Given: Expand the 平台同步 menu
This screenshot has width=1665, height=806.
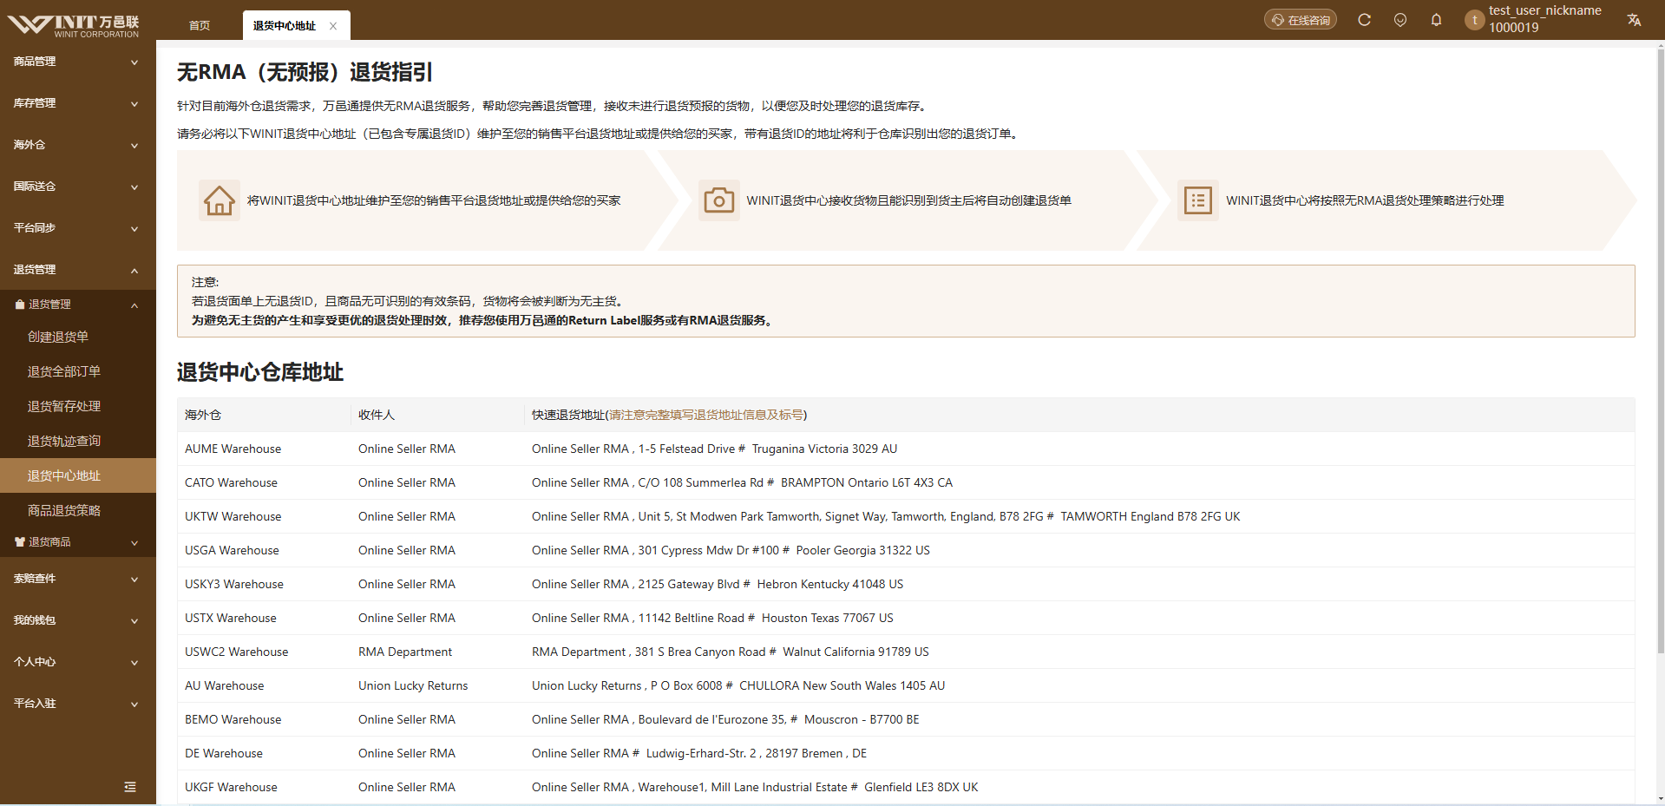Looking at the screenshot, I should (x=78, y=228).
